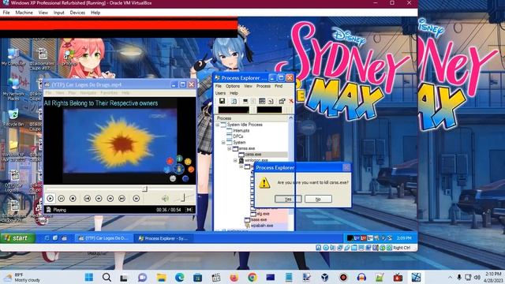Image resolution: width=505 pixels, height=284 pixels.
Task: Open My Computer desktop icon
Action: 13,58
